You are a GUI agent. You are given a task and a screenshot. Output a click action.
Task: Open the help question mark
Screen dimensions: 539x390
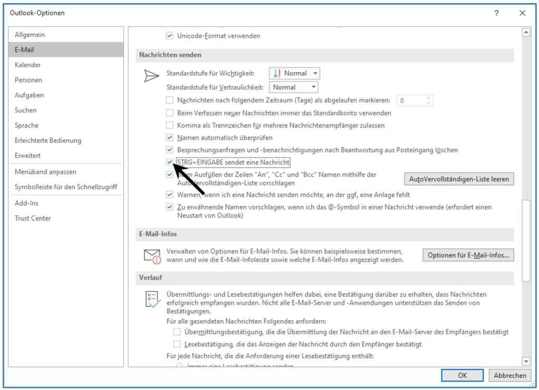496,13
